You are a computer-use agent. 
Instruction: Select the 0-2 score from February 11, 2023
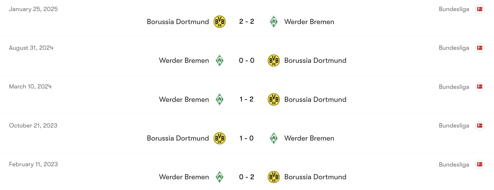pyautogui.click(x=246, y=177)
